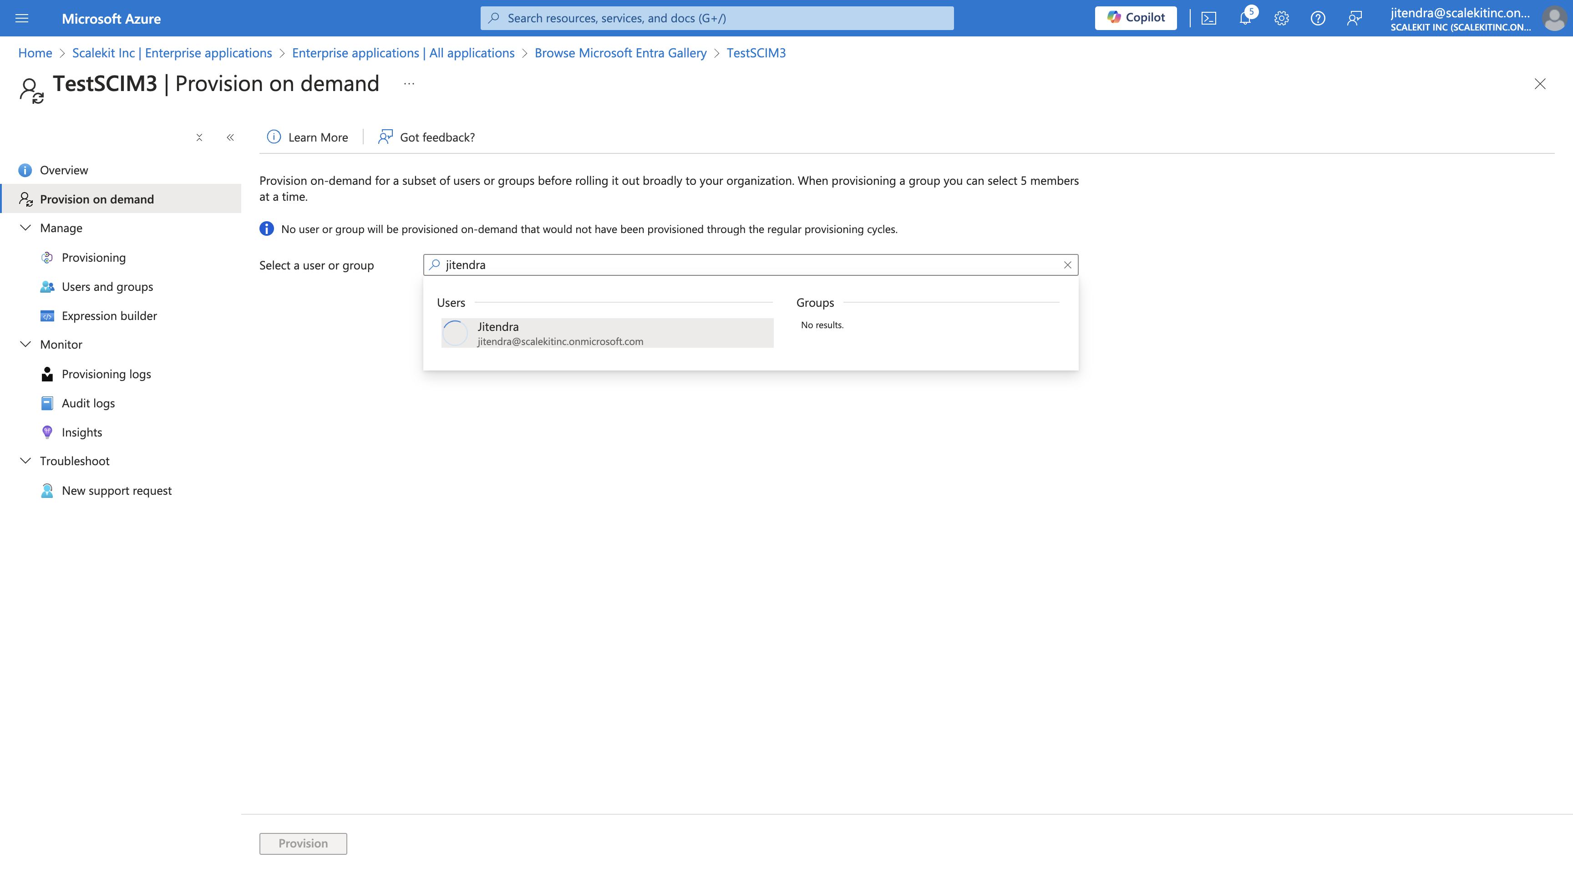This screenshot has width=1573, height=873.
Task: Open the account avatar menu
Action: [x=1554, y=18]
